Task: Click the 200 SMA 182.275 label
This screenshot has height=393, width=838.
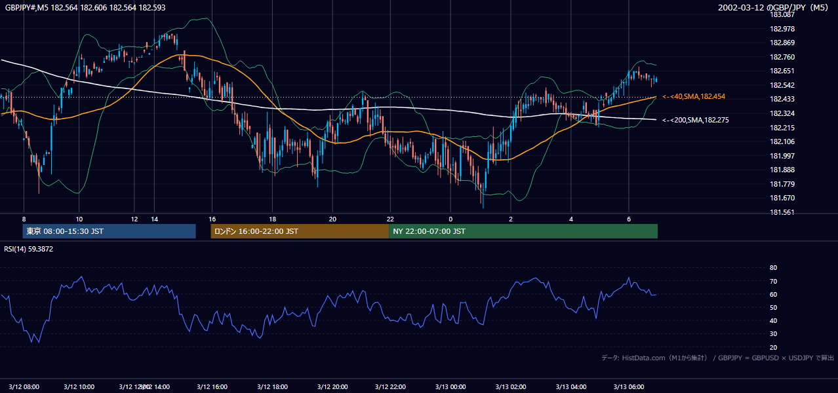Action: [x=695, y=120]
